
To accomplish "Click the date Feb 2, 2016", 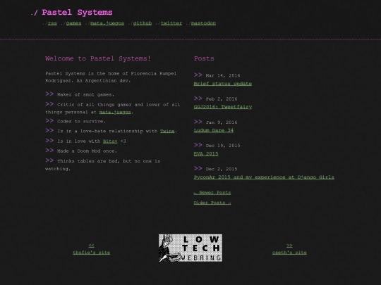I will point(222,99).
